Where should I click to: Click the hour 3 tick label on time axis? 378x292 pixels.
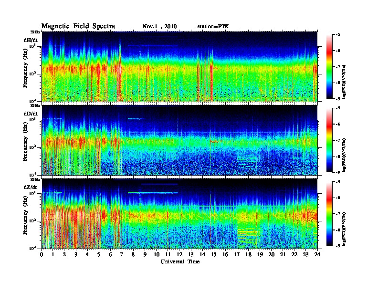(x=76, y=255)
